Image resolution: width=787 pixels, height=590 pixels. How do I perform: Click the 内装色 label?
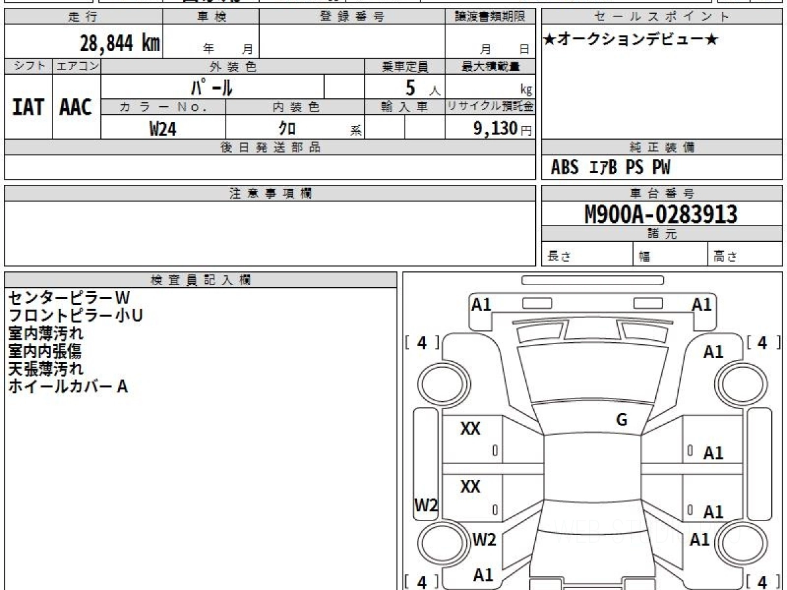tap(295, 108)
